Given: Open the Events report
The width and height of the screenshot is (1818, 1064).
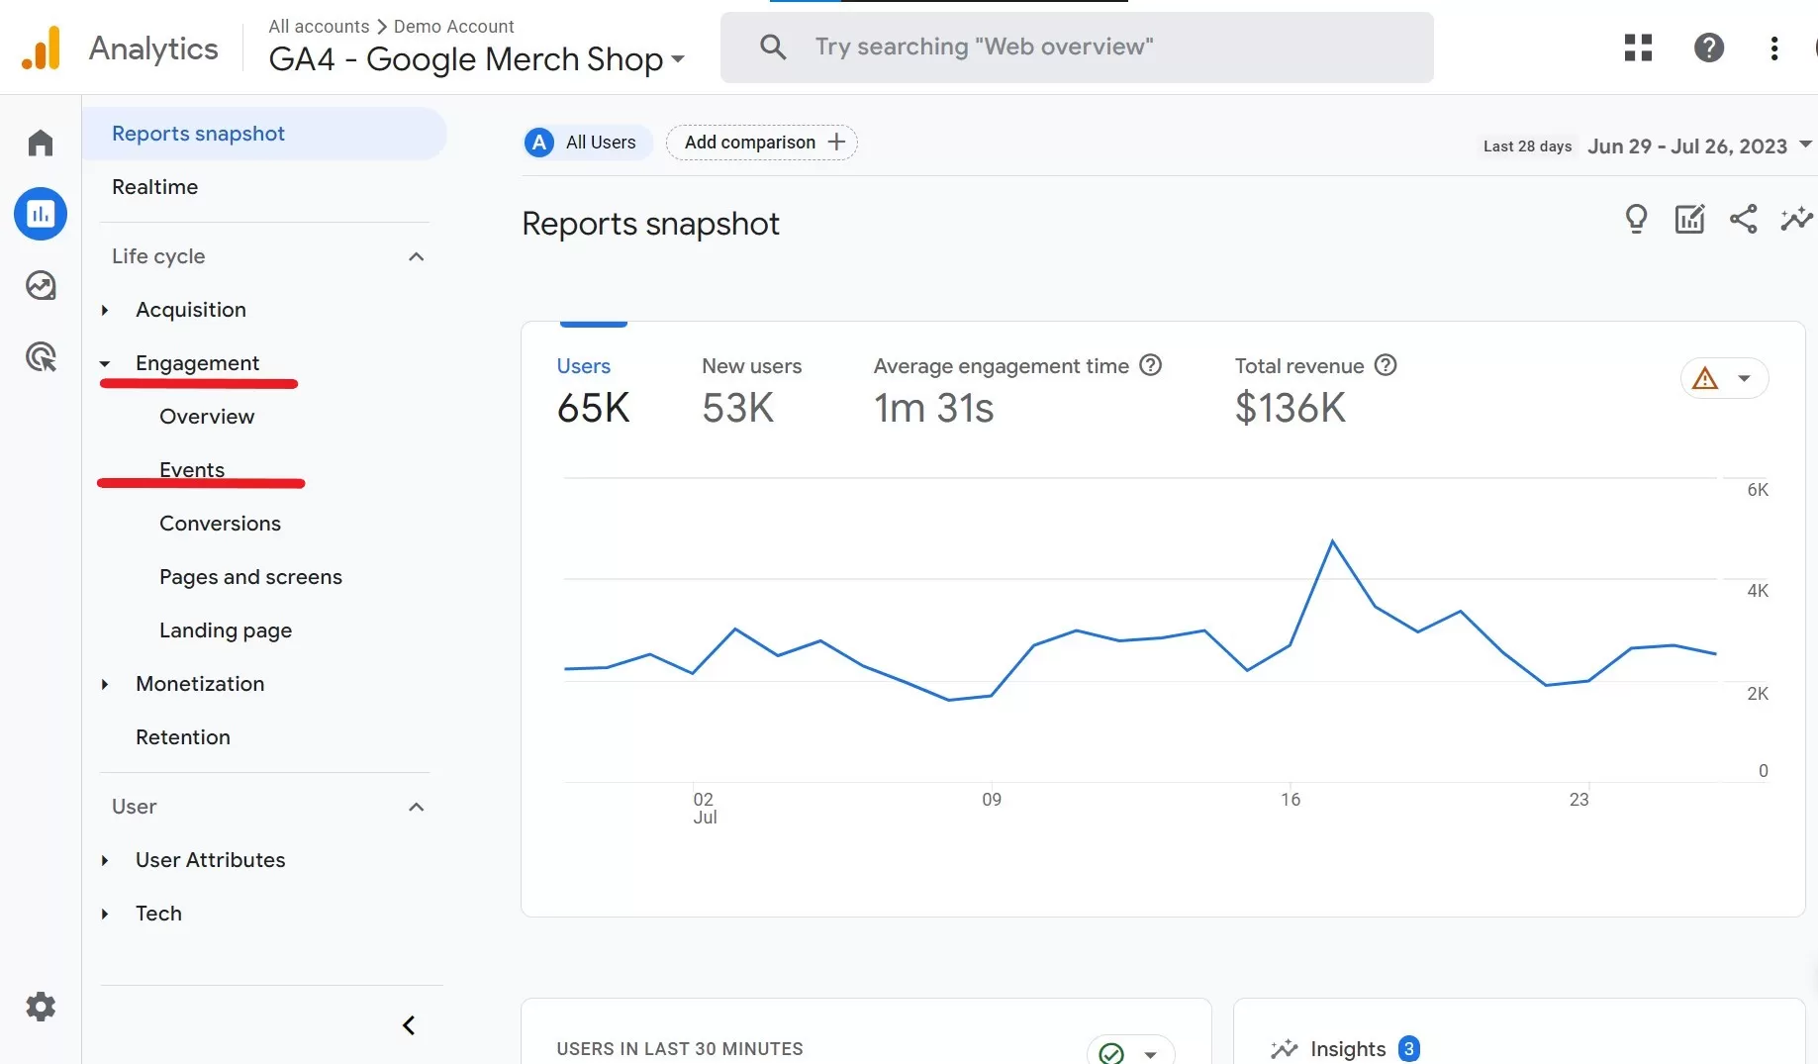Looking at the screenshot, I should pyautogui.click(x=192, y=470).
